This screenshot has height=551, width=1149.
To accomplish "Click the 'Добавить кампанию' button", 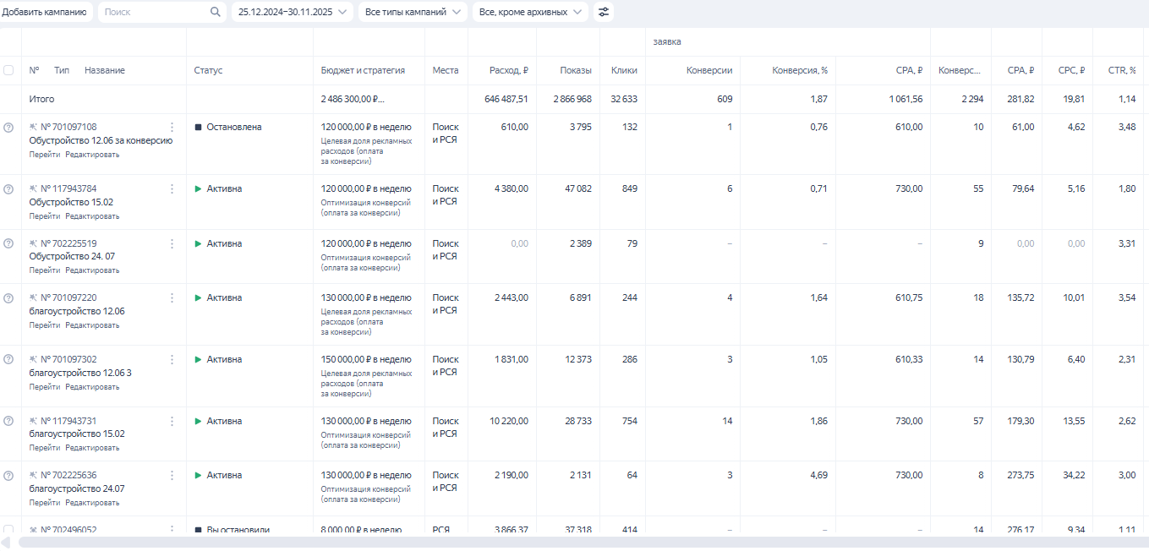I will [x=44, y=12].
